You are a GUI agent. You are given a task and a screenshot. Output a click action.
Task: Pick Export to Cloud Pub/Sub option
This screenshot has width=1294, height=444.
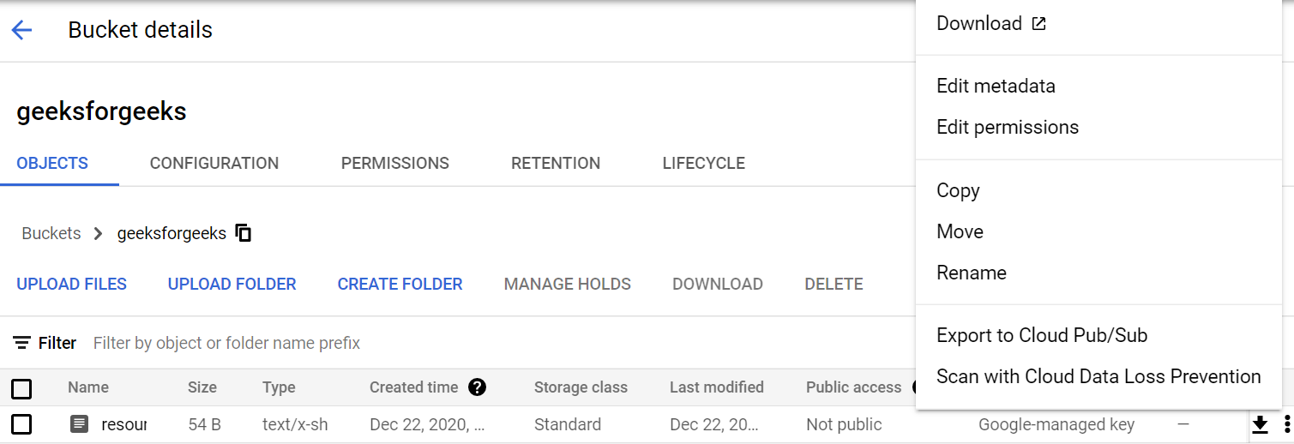click(1042, 335)
